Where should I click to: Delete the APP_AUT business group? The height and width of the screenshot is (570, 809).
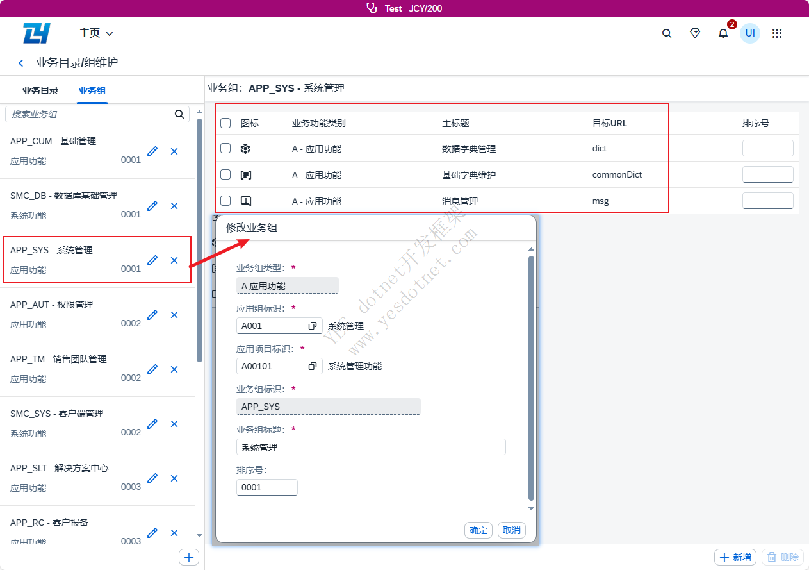174,315
